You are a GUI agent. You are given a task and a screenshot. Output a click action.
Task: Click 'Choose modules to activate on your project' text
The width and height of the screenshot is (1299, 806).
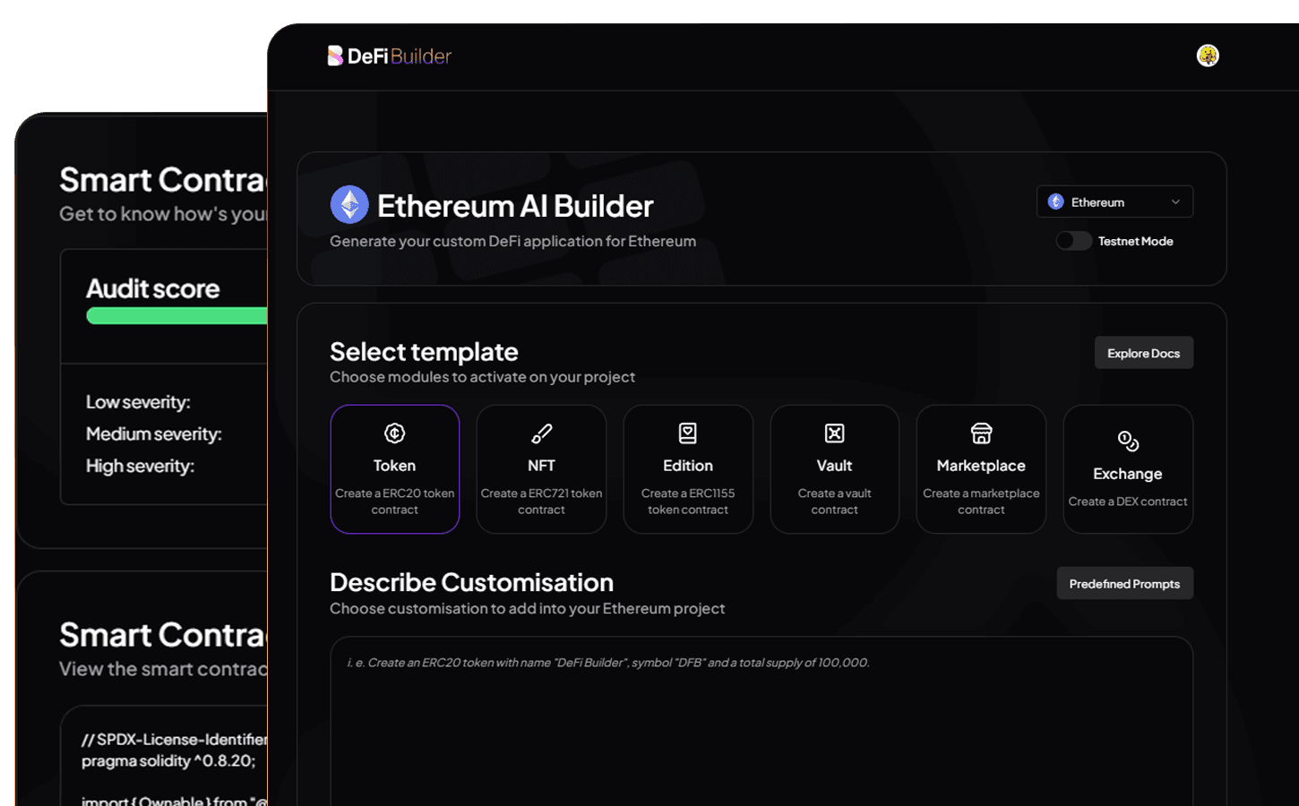(482, 377)
